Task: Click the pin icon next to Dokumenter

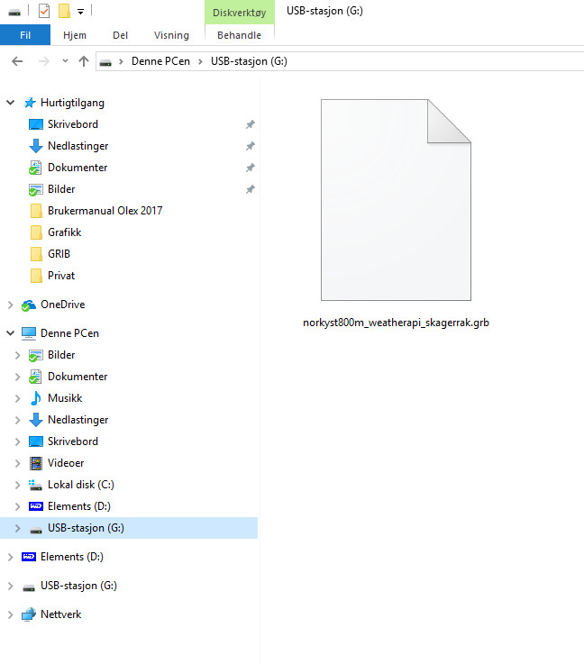Action: coord(251,168)
